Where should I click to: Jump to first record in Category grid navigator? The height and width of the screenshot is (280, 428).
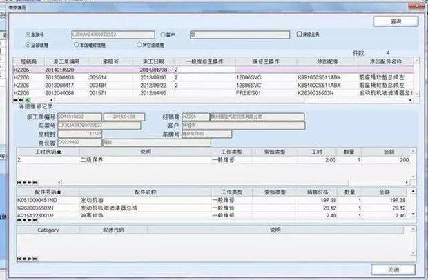coord(19,259)
